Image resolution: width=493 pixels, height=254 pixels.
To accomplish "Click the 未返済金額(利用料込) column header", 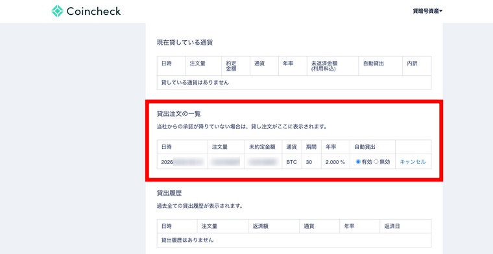I will tap(333, 66).
